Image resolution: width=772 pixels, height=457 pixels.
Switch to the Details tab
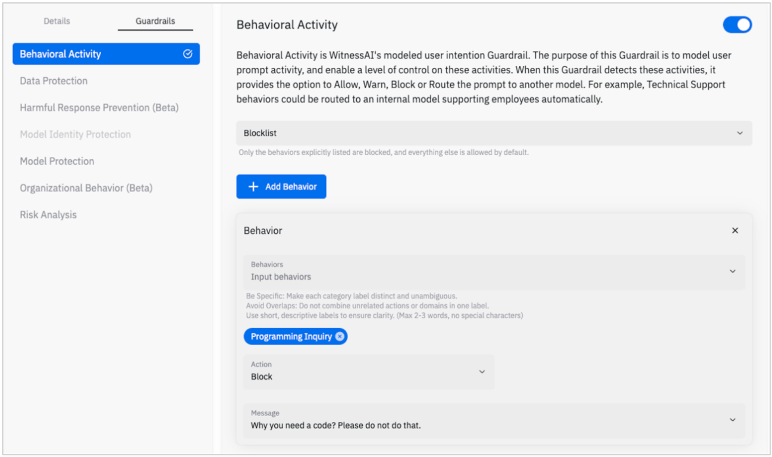(57, 21)
